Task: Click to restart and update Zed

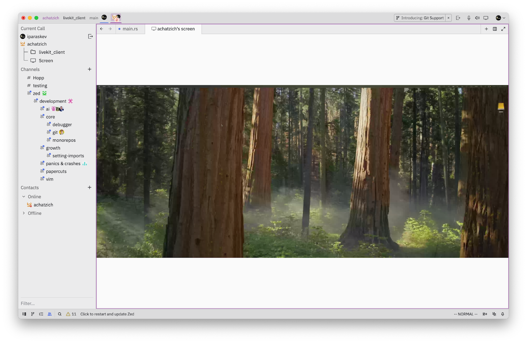Action: coord(107,314)
